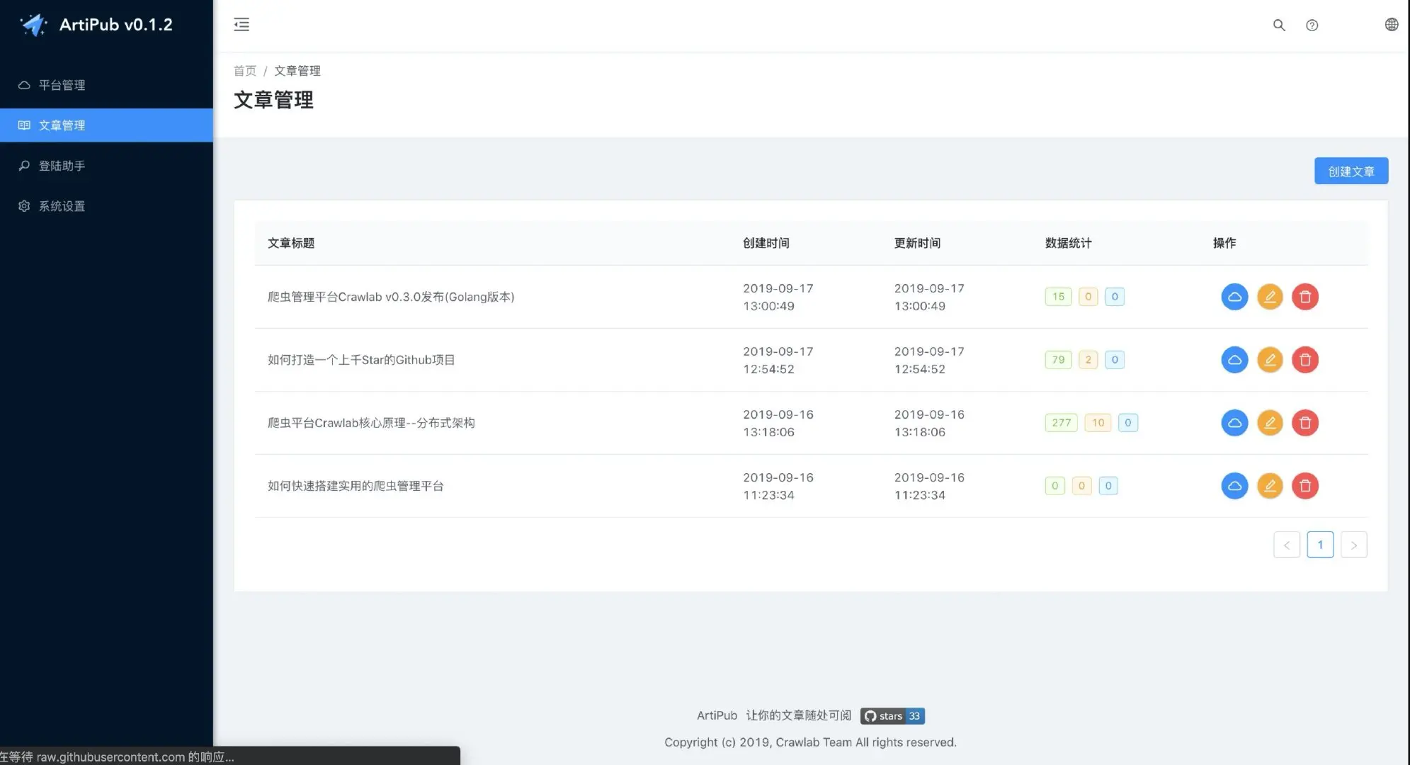
Task: Delete the Crawlab核心原理 article with red trash icon
Action: coord(1305,423)
